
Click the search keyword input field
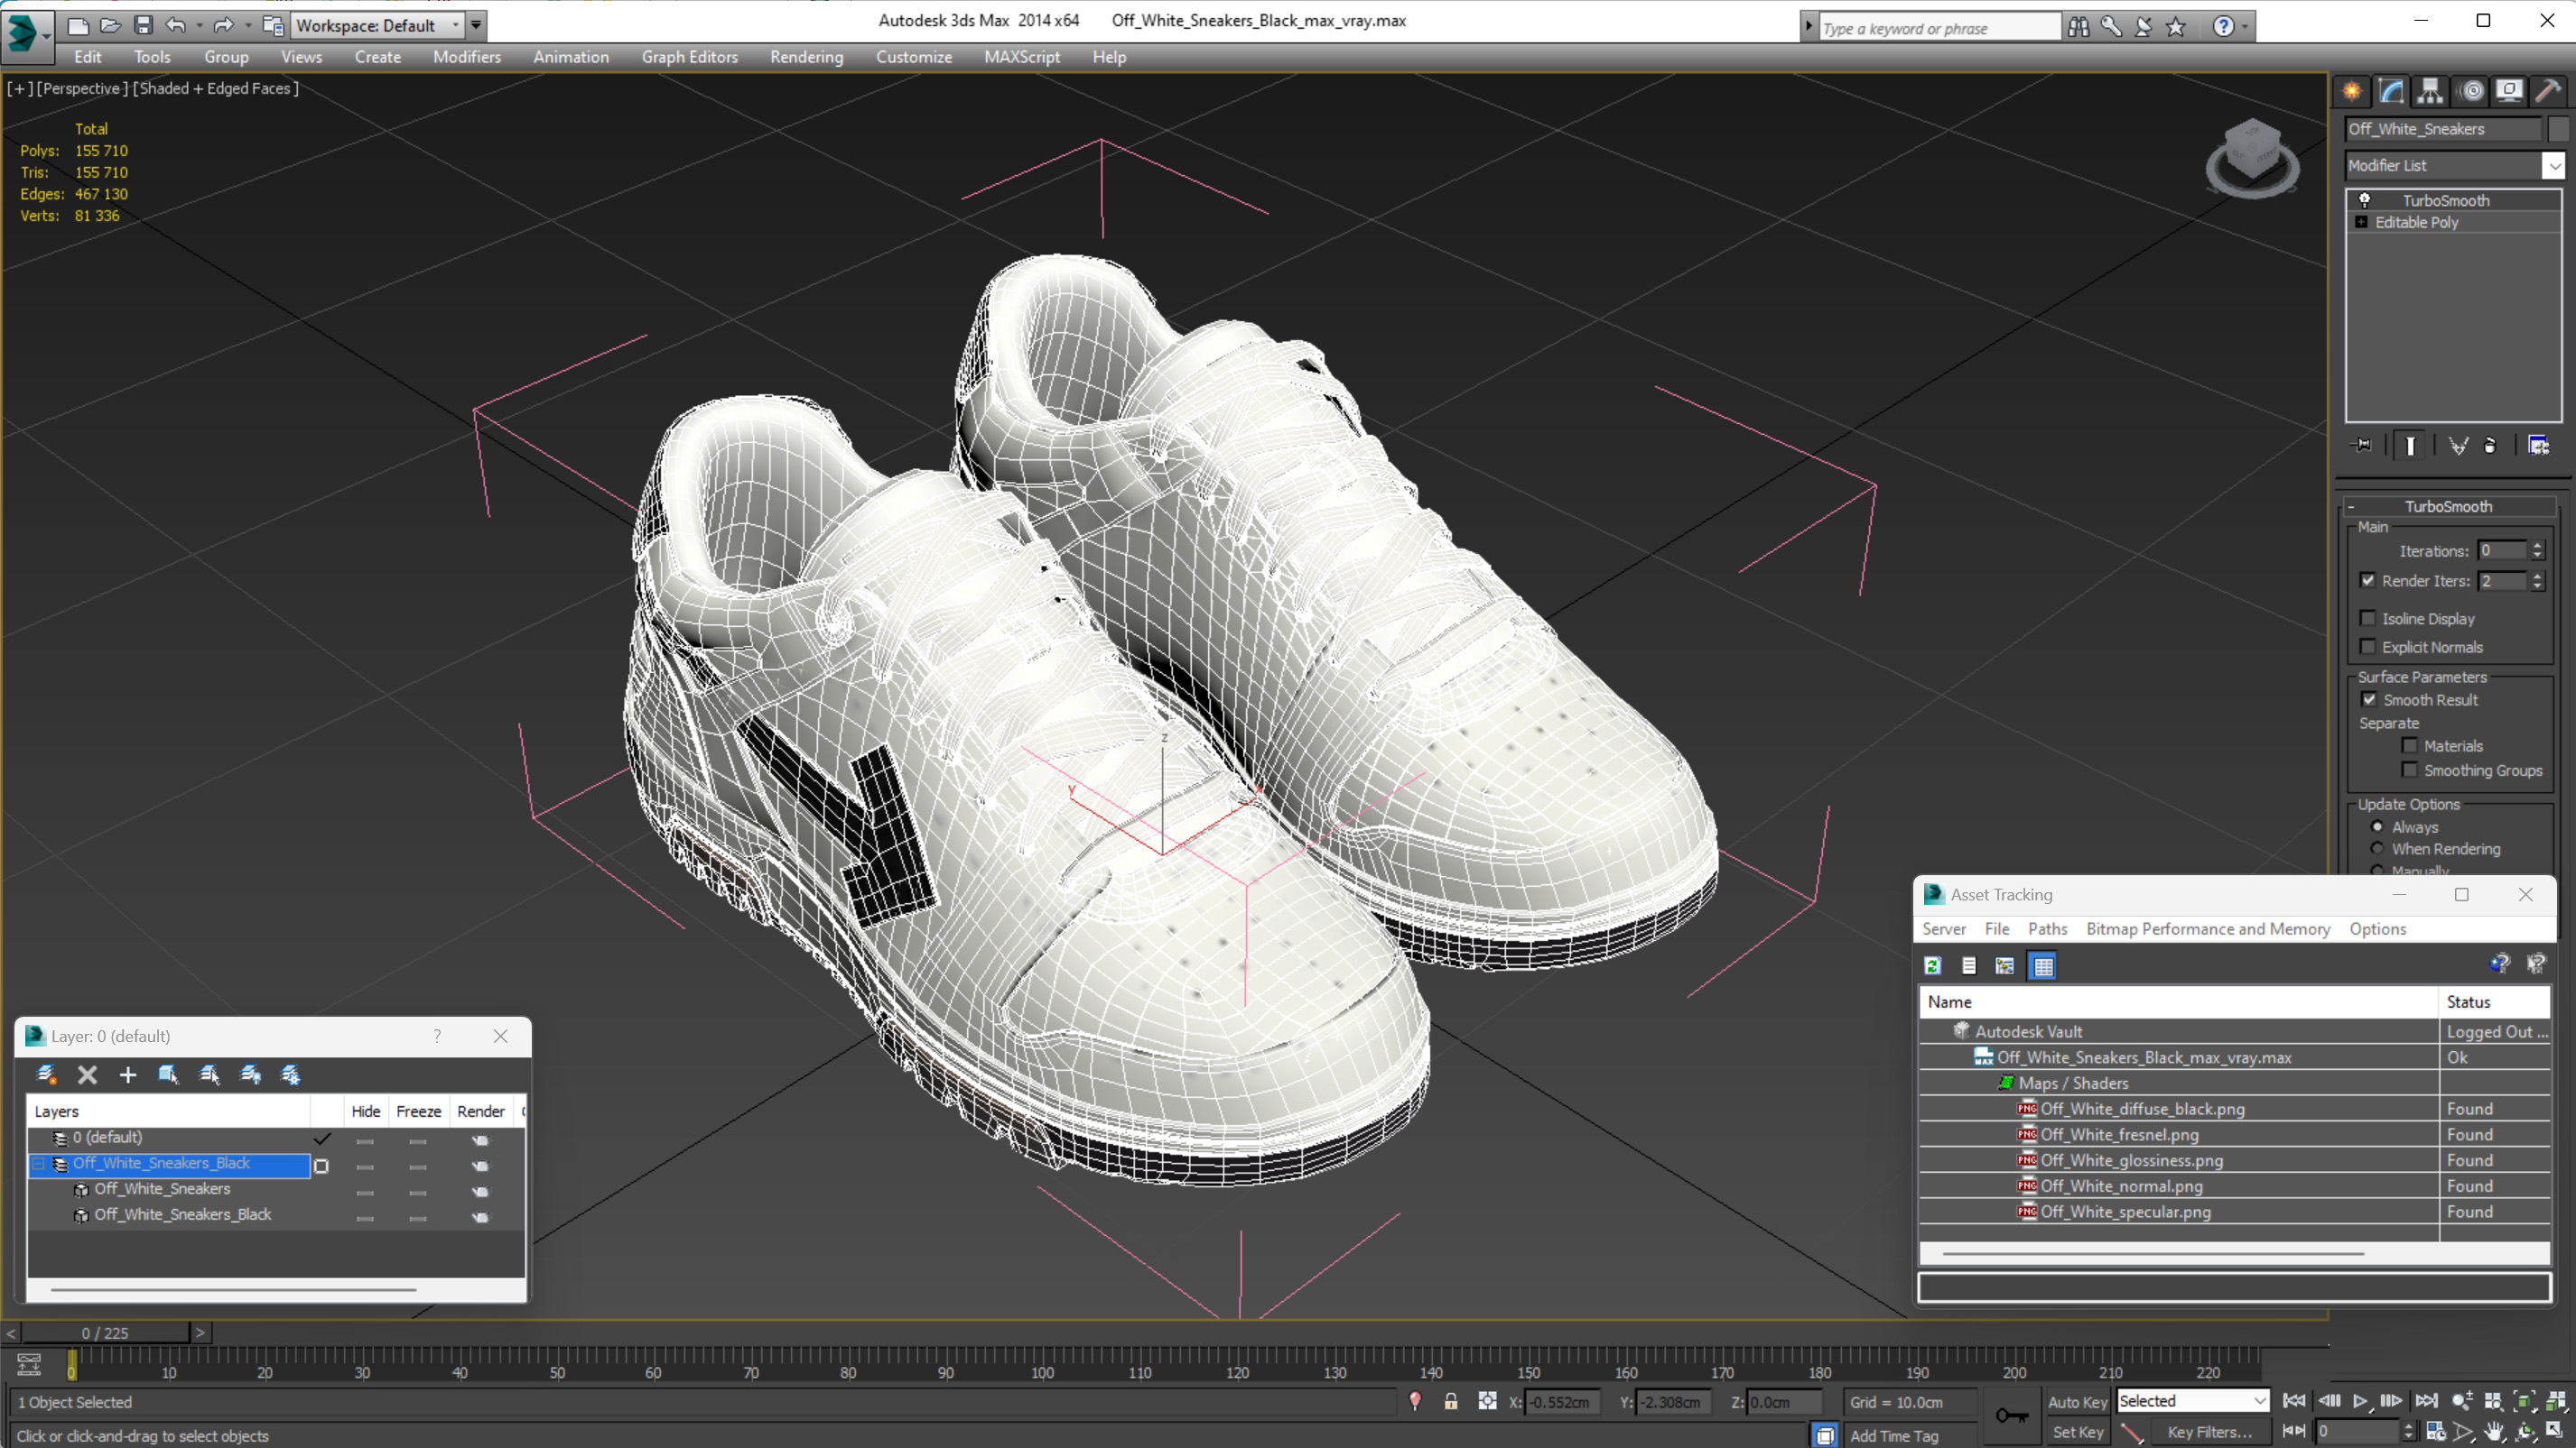[1940, 28]
